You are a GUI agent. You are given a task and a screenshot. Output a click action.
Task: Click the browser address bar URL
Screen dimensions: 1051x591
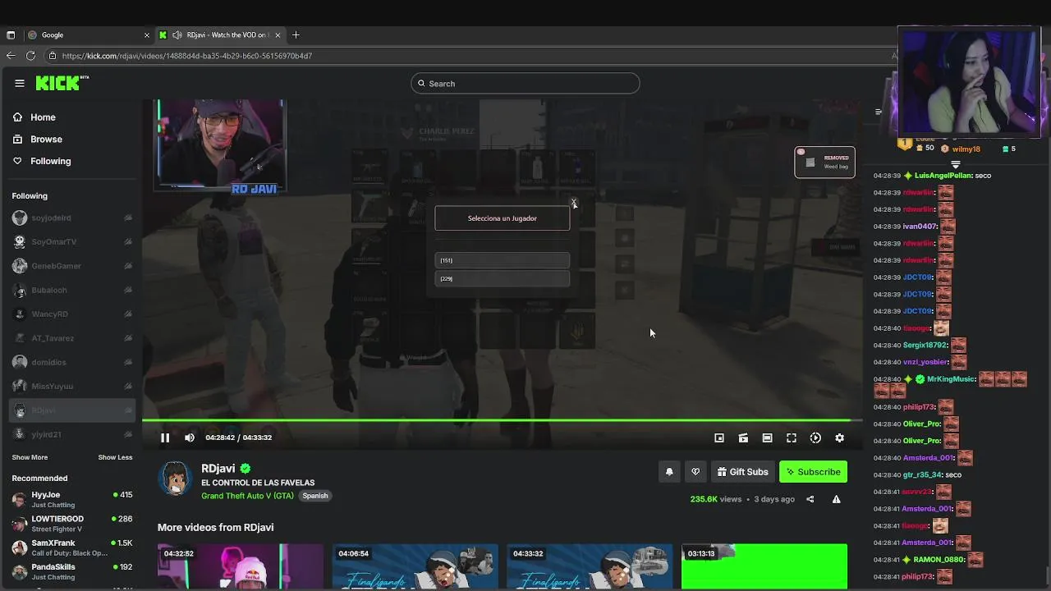tap(187, 56)
